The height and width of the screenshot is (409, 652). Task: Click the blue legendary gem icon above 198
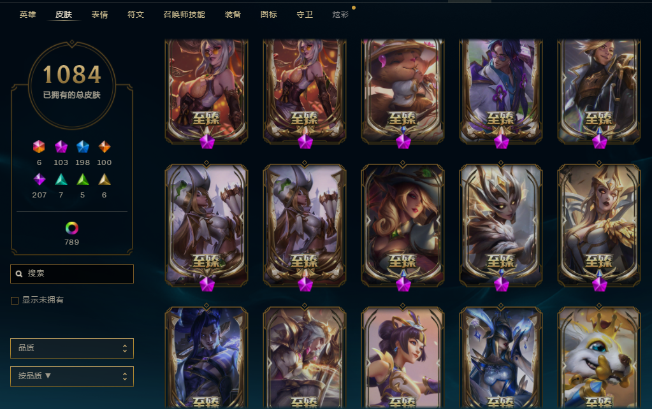82,147
